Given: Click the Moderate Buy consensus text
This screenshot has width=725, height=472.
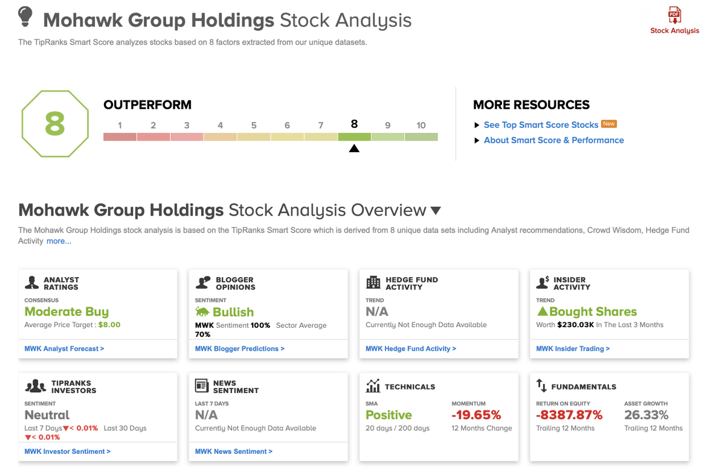Looking at the screenshot, I should (66, 312).
